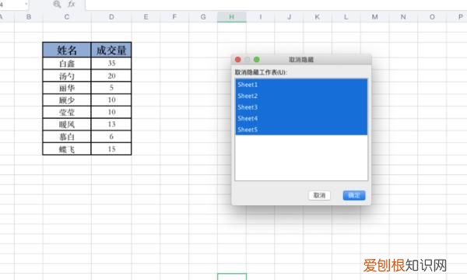The image size is (467, 280).
Task: Click the zoom magnifier icon in formula bar
Action: point(57,4)
